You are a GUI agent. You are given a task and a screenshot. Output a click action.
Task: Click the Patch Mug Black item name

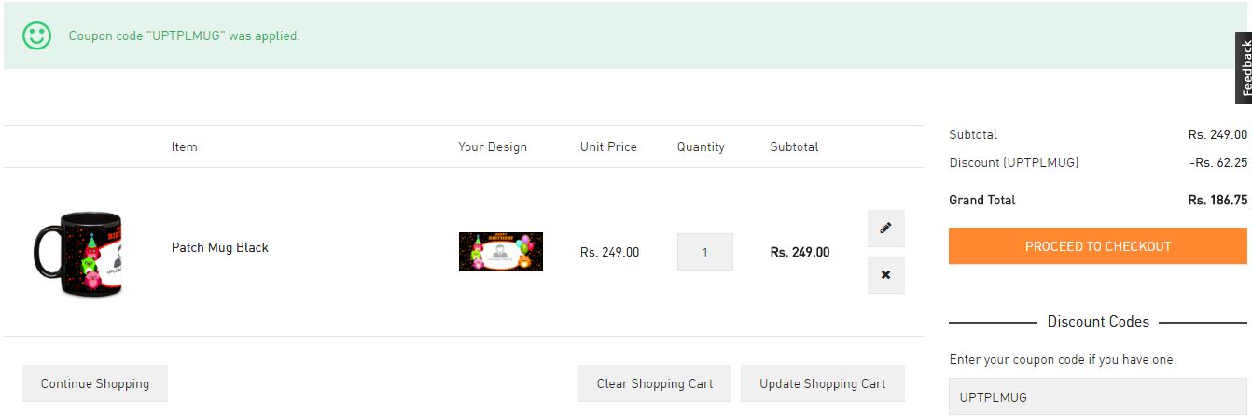click(x=220, y=247)
